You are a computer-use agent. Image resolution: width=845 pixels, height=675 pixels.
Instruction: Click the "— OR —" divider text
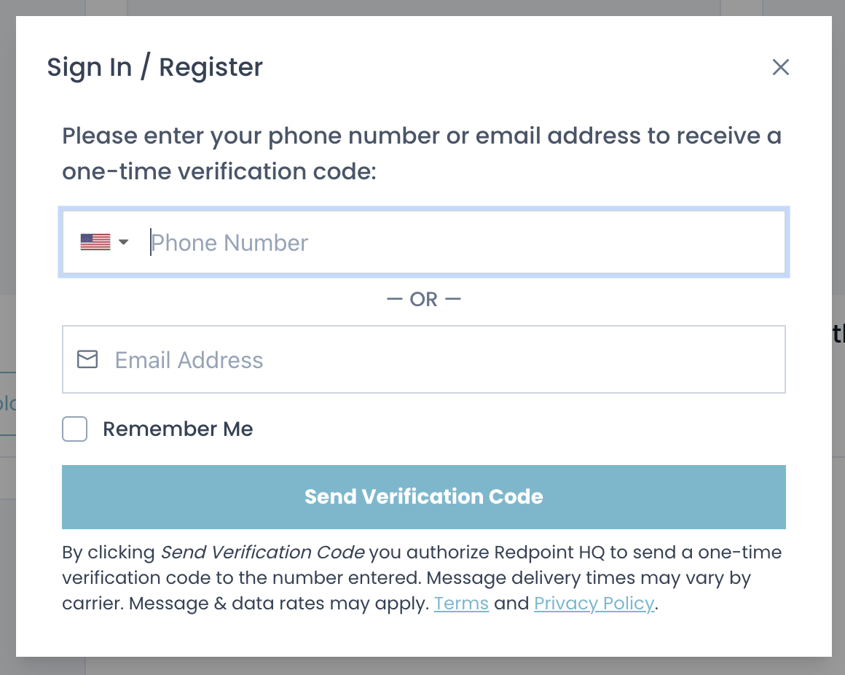point(424,300)
